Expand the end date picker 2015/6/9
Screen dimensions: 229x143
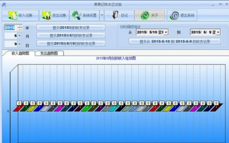click(218, 32)
